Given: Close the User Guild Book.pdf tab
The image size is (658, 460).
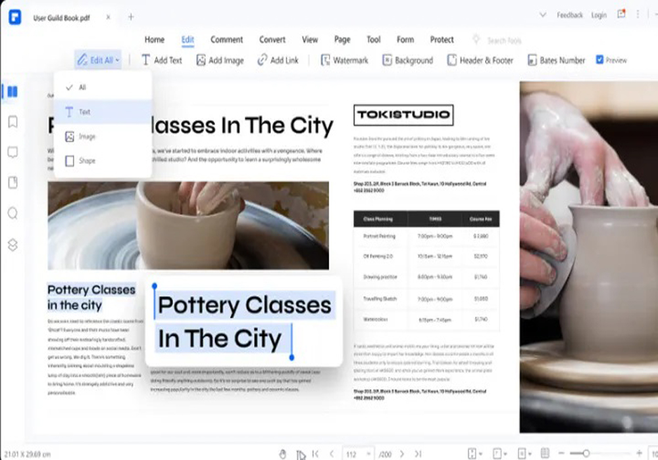Looking at the screenshot, I should [x=108, y=17].
